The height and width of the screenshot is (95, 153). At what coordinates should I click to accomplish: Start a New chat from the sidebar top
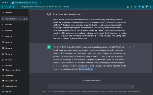(x=15, y=13)
